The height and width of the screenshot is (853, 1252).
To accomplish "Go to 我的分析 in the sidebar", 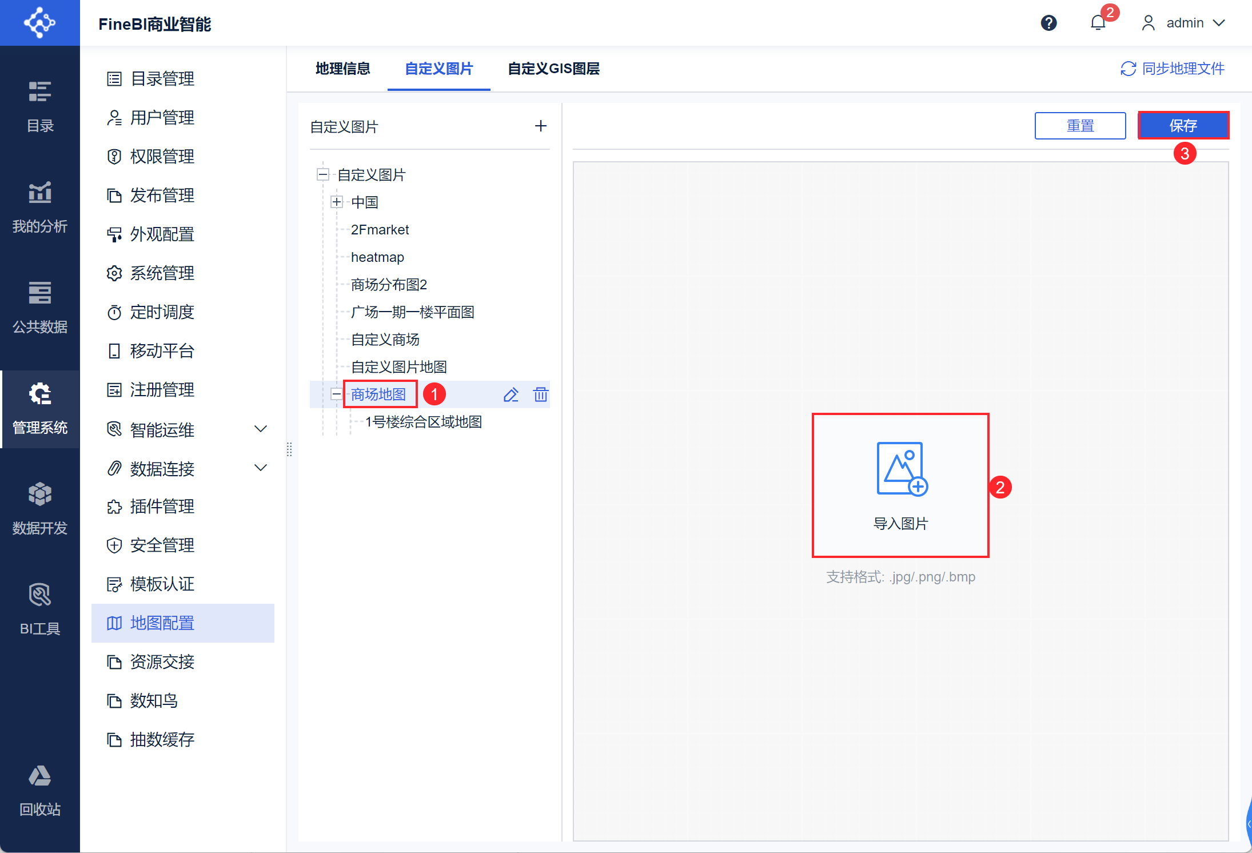I will tap(40, 207).
